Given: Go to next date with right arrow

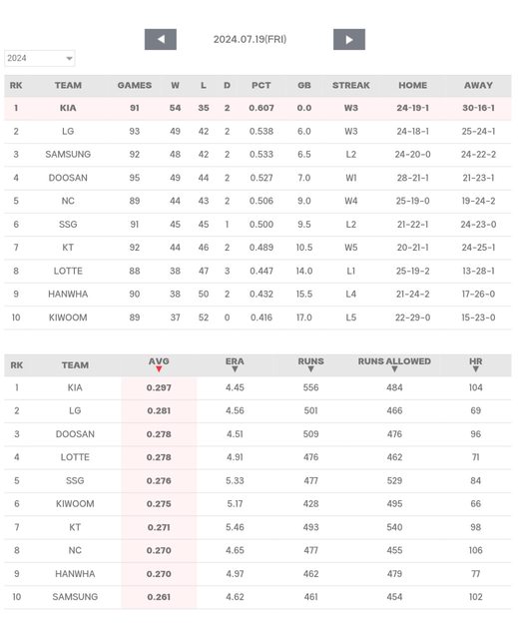Looking at the screenshot, I should pos(349,40).
